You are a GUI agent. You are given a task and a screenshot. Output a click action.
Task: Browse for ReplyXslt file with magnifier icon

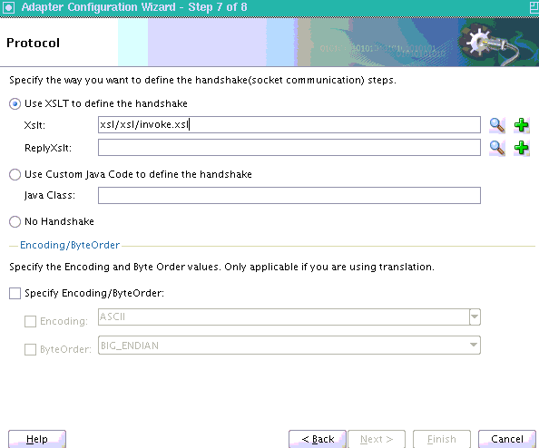[x=497, y=148]
